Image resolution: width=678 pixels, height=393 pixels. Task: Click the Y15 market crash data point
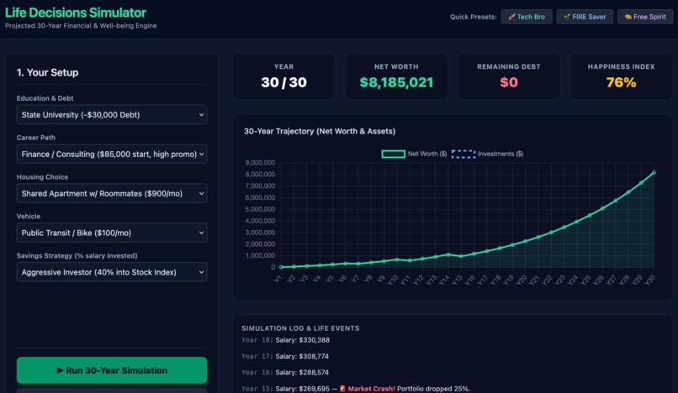click(x=461, y=256)
